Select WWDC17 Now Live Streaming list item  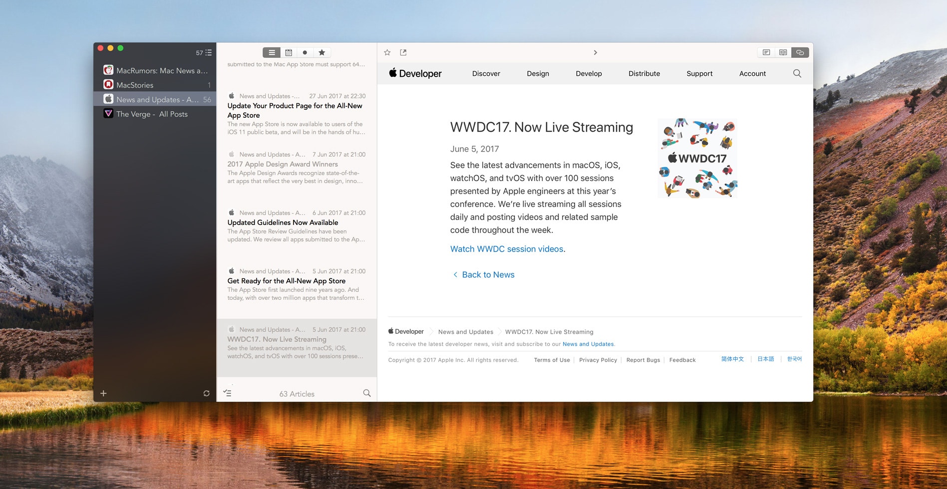coord(297,348)
